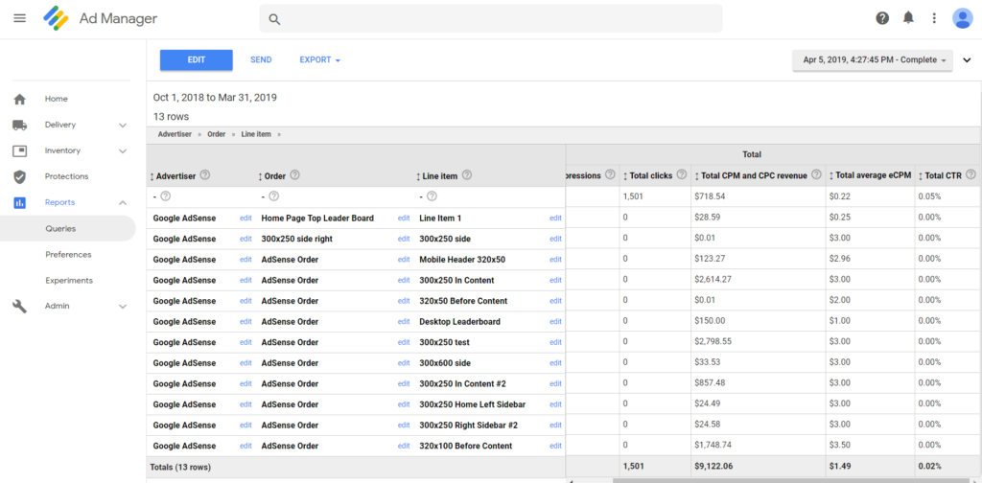Click the Totals (13 rows) label
Screen dimensions: 982x483
pos(180,468)
